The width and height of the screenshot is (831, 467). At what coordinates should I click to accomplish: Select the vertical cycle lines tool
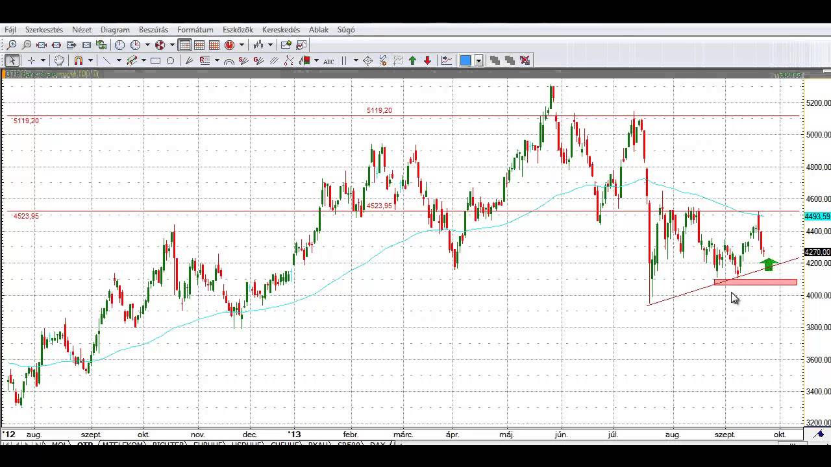tap(343, 60)
